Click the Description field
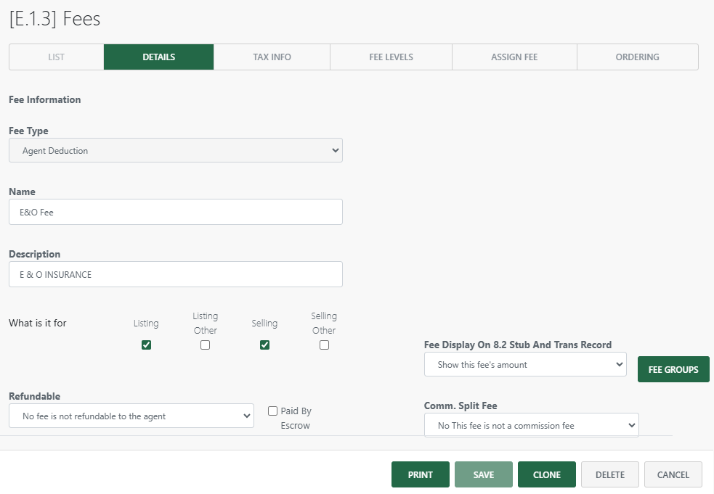The height and width of the screenshot is (494, 714). (x=175, y=274)
